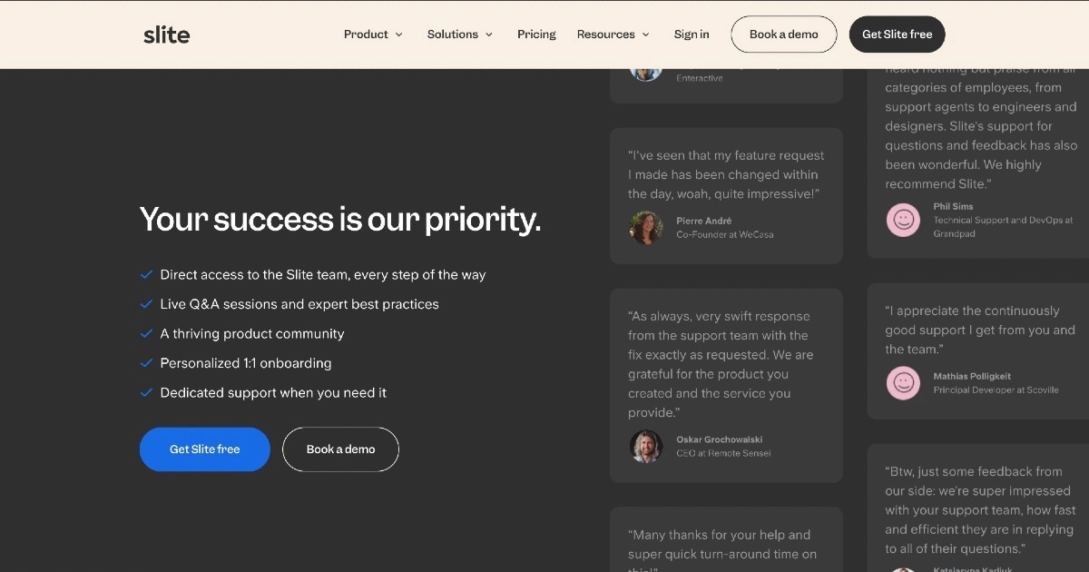
Task: Go to the Pricing page
Action: [536, 35]
